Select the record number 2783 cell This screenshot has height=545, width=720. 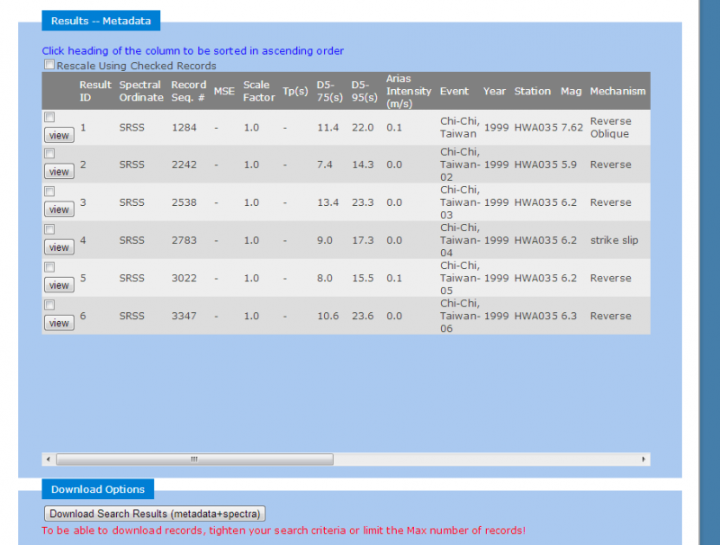click(x=184, y=240)
